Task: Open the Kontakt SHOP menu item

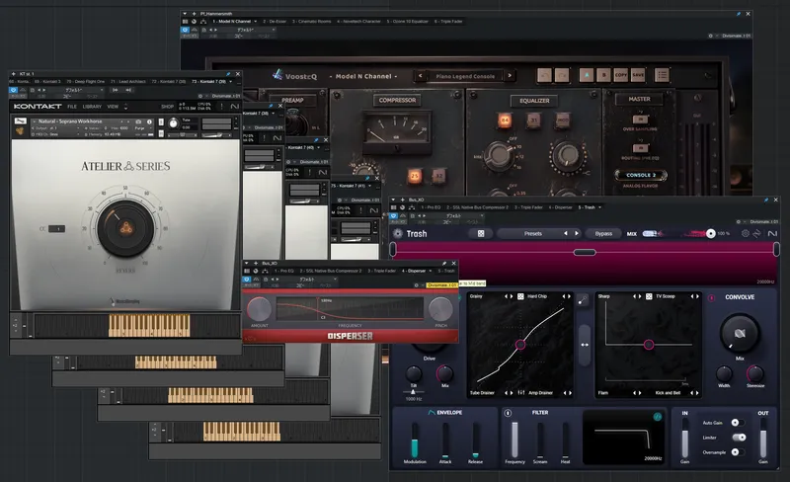Action: (x=167, y=107)
